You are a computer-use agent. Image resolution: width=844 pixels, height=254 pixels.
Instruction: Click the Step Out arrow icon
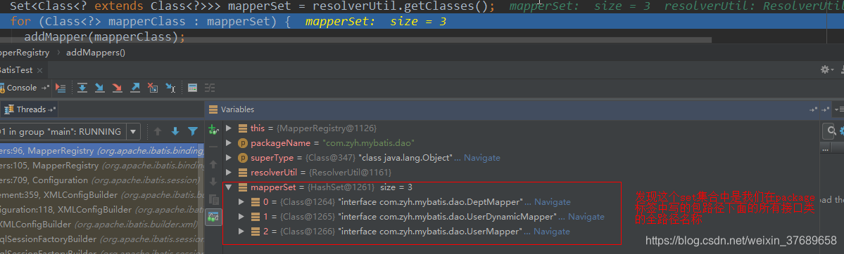135,88
